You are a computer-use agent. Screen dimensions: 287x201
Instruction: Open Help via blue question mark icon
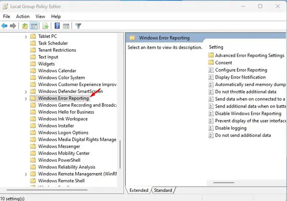(x=57, y=26)
